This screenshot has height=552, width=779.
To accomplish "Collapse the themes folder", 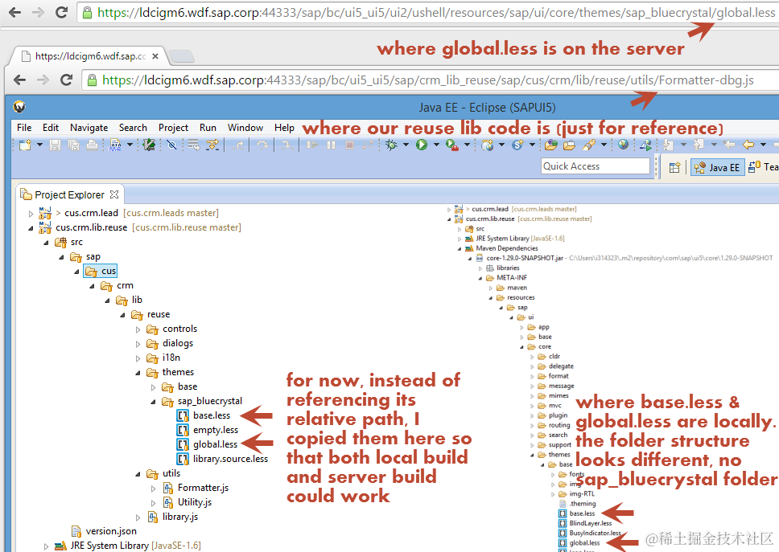I will [x=138, y=373].
